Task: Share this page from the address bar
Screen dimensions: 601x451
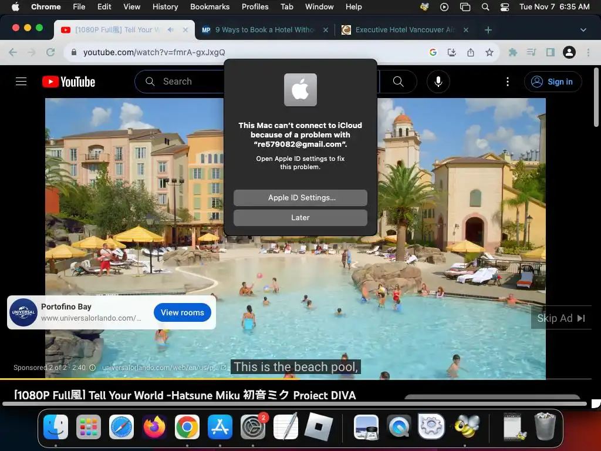Action: point(470,52)
